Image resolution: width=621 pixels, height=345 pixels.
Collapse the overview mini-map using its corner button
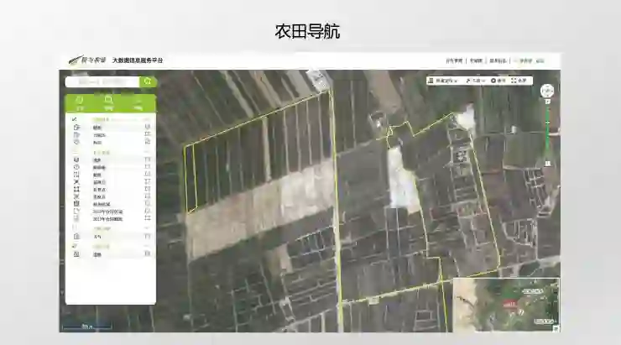tap(556, 328)
